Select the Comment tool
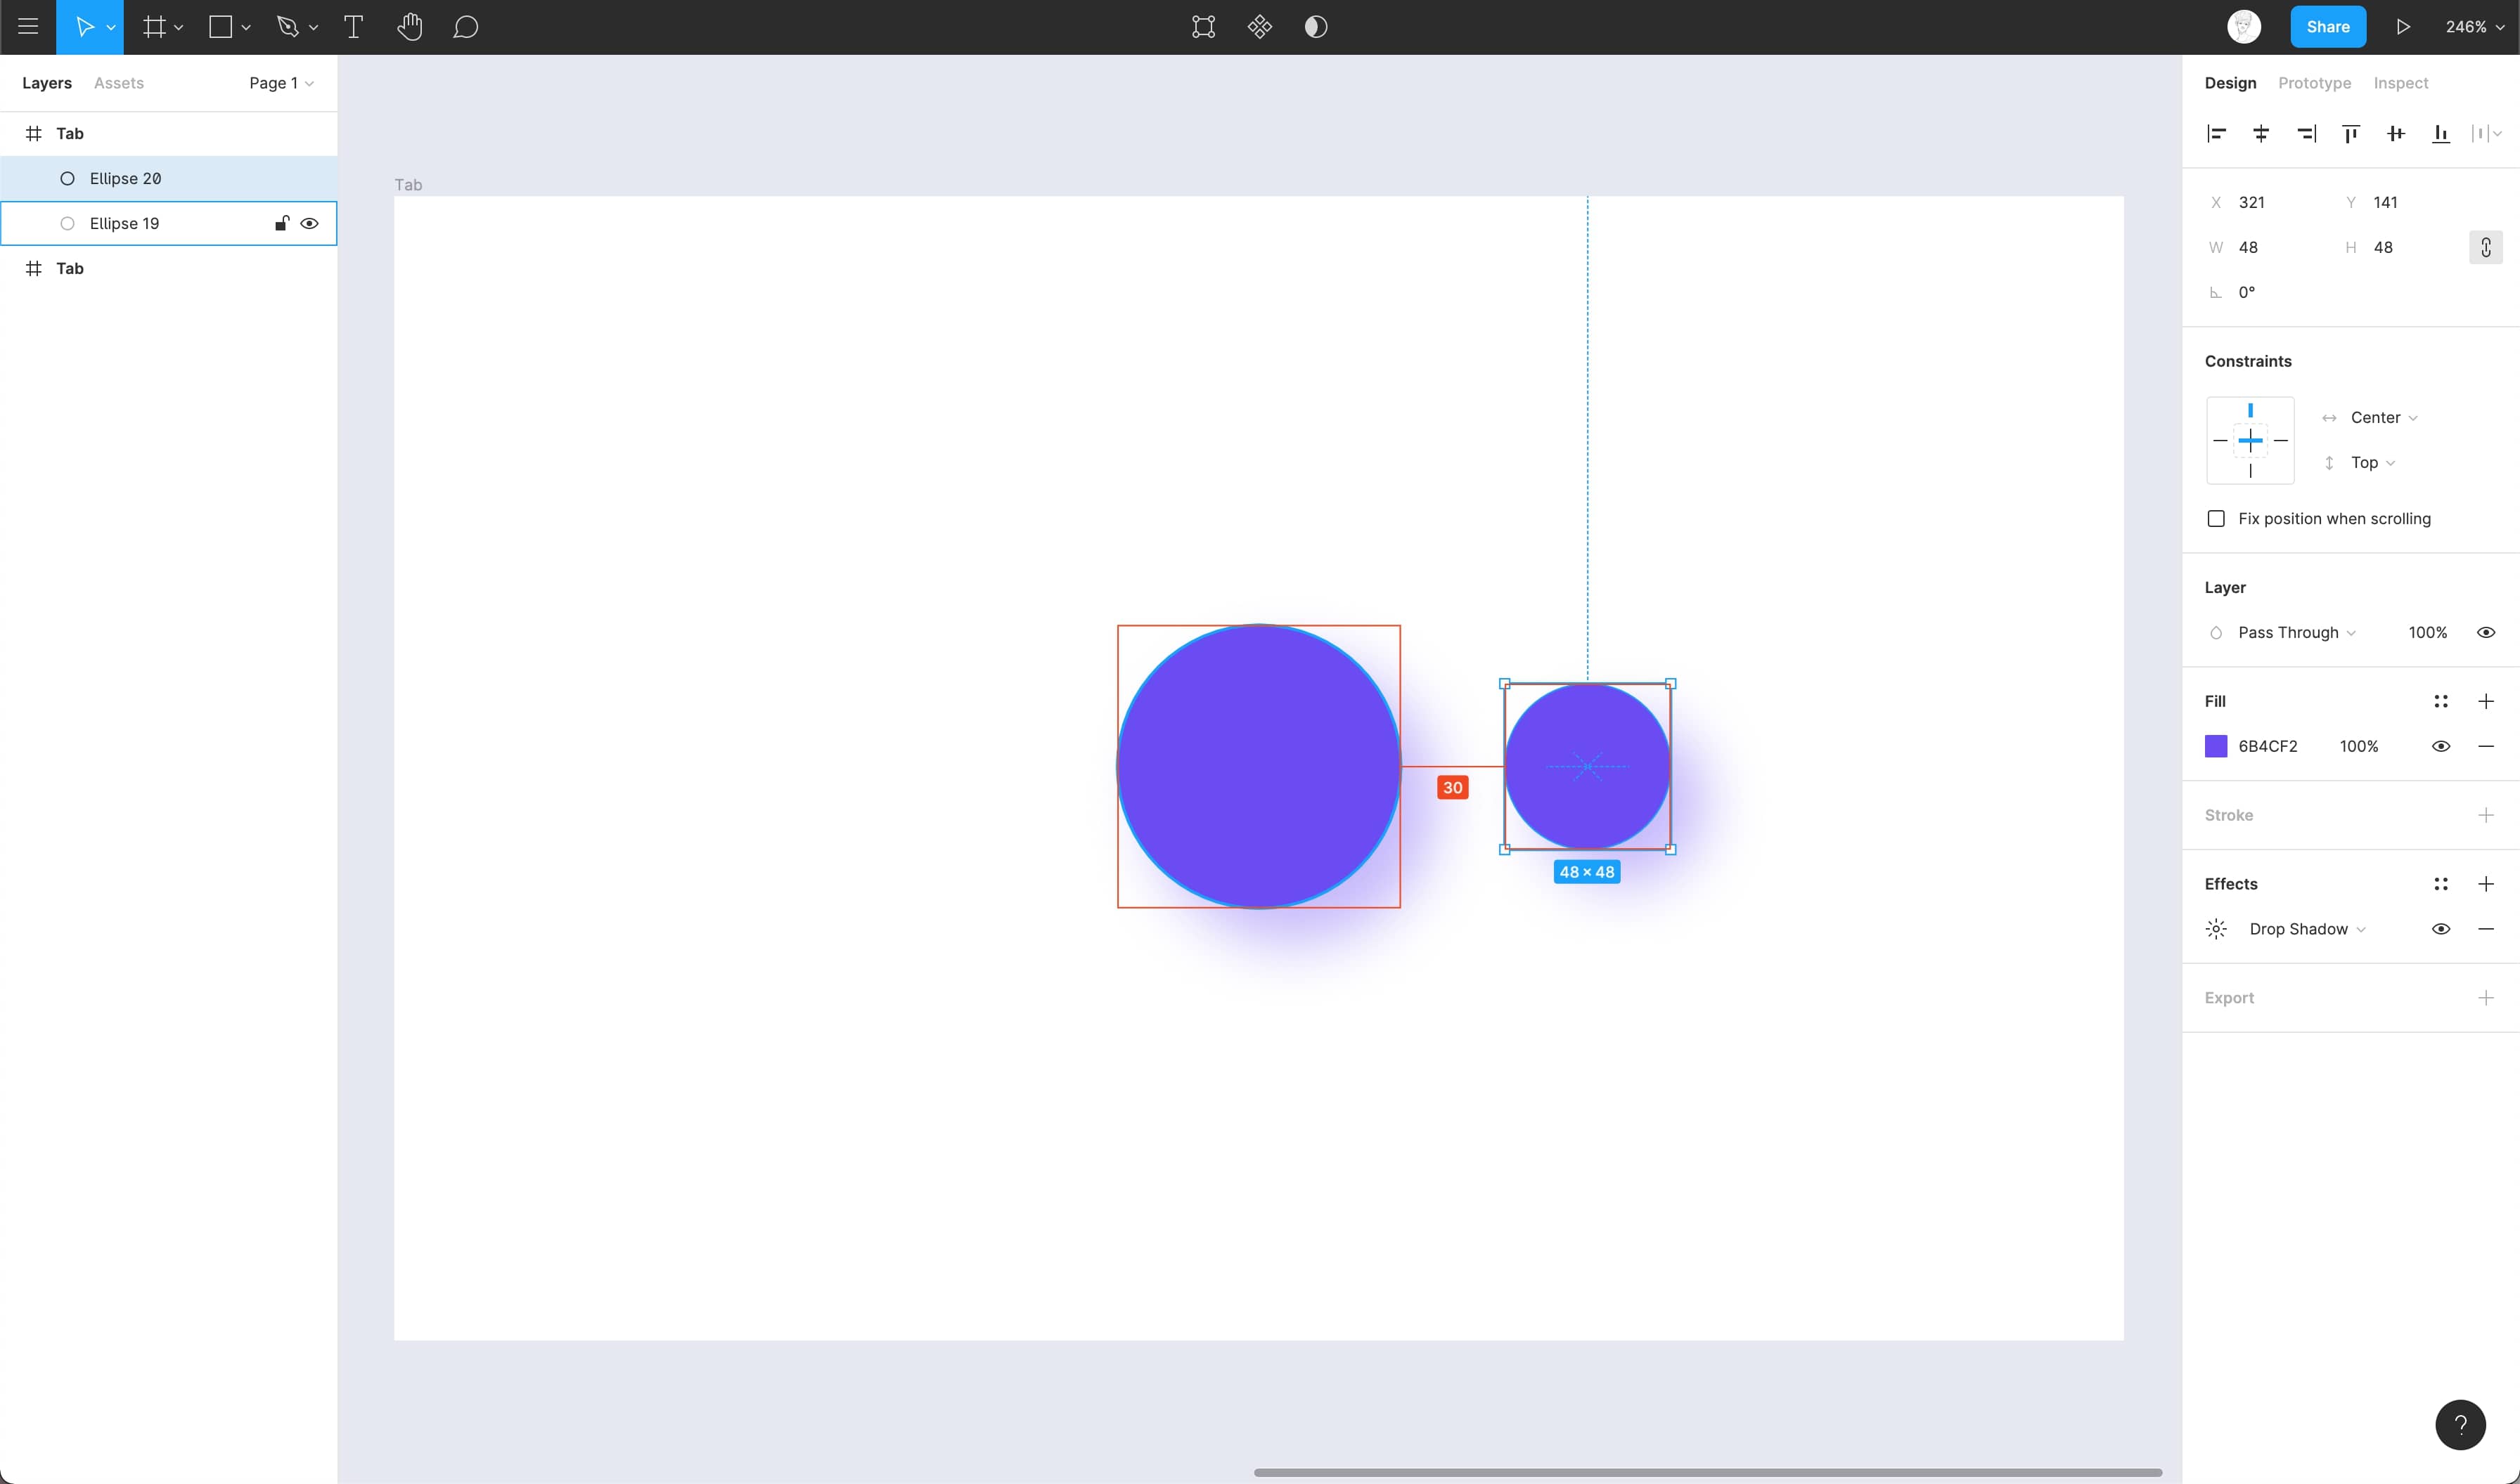 (465, 27)
